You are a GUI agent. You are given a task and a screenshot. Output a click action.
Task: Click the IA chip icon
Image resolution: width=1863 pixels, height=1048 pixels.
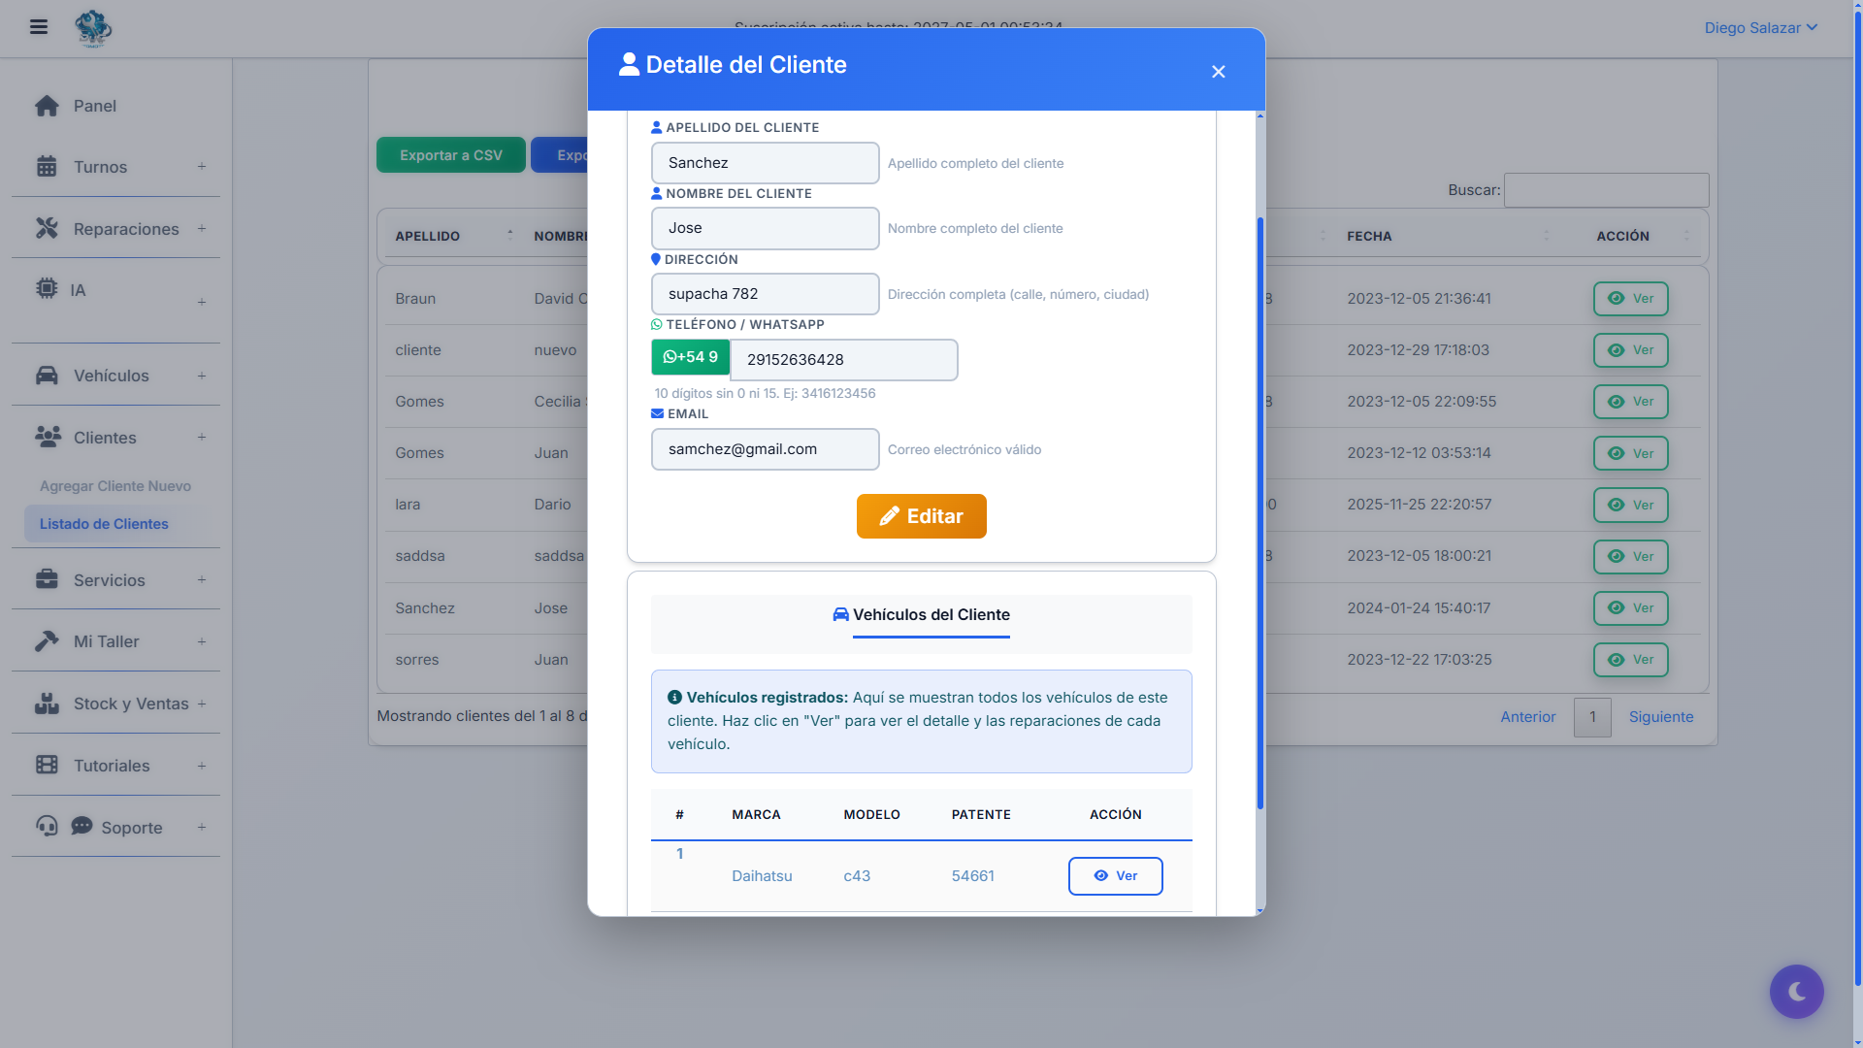pyautogui.click(x=47, y=288)
